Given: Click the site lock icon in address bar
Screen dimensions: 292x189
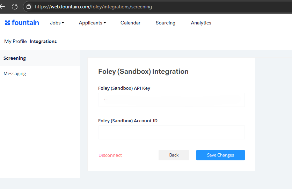Looking at the screenshot, I should tap(29, 7).
